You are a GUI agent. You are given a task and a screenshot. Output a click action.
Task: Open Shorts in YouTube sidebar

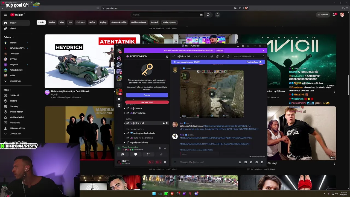pyautogui.click(x=16, y=28)
